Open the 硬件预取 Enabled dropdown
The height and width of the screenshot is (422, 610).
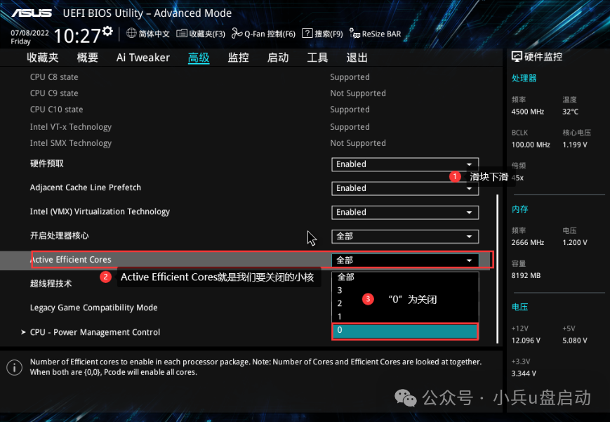[405, 164]
